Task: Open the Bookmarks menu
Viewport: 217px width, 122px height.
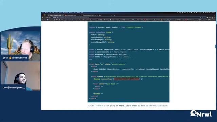Action: (x=65, y=13)
